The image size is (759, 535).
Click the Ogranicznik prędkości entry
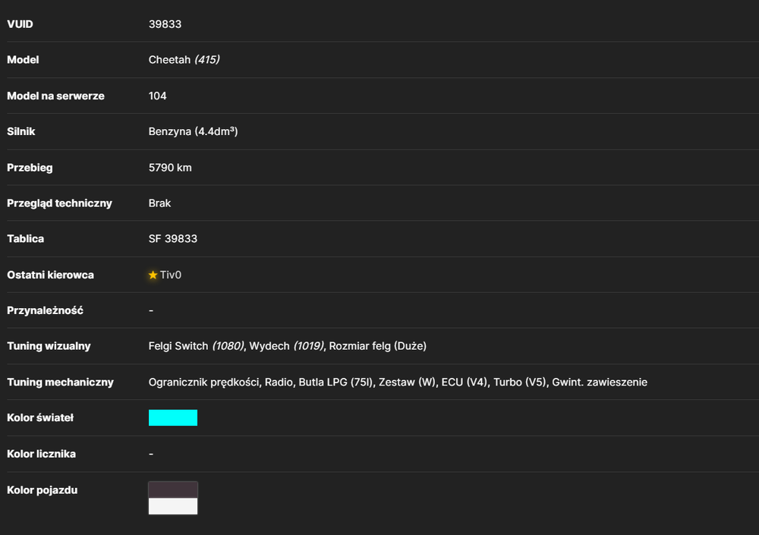pos(203,382)
